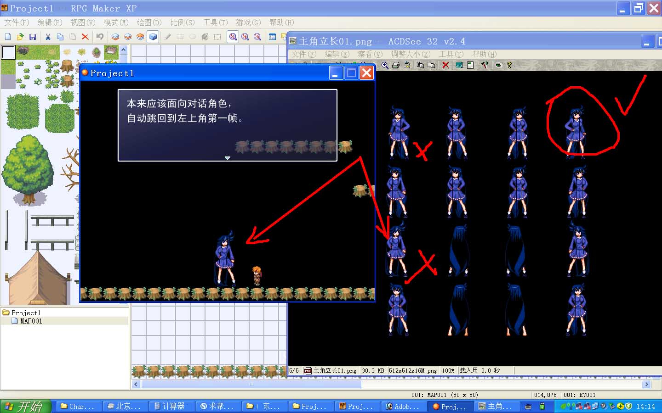662x413 pixels.
Task: Switch to the first map layer icon
Action: 115,37
